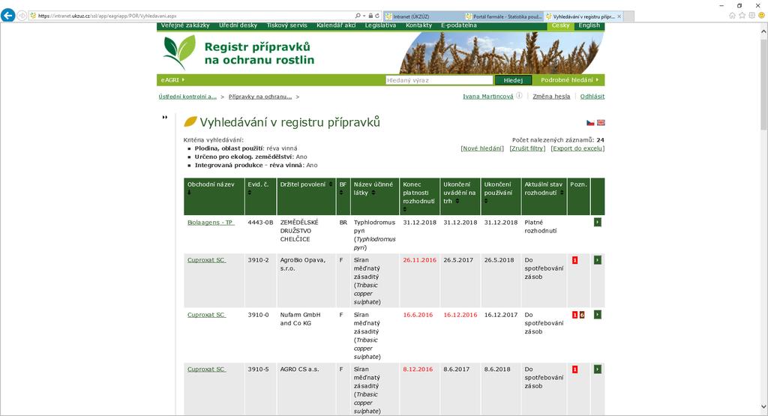Image resolution: width=768 pixels, height=416 pixels.
Task: Open the Ivana Martincová user link
Action: [x=487, y=97]
